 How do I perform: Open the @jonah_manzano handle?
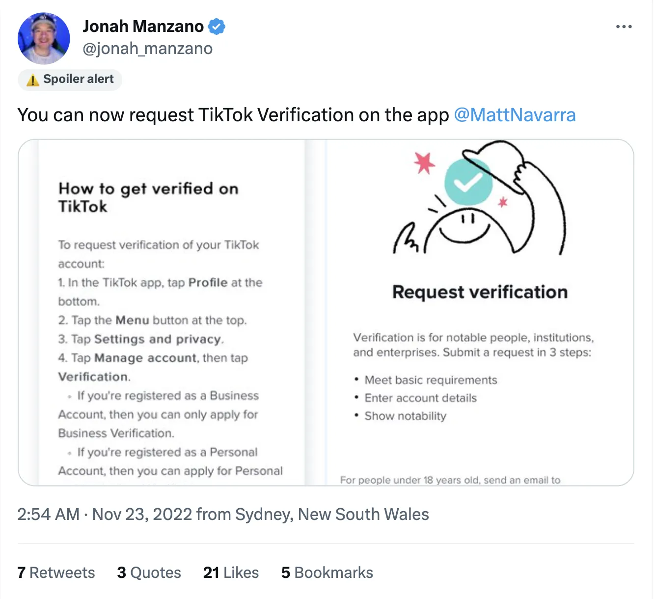(147, 48)
